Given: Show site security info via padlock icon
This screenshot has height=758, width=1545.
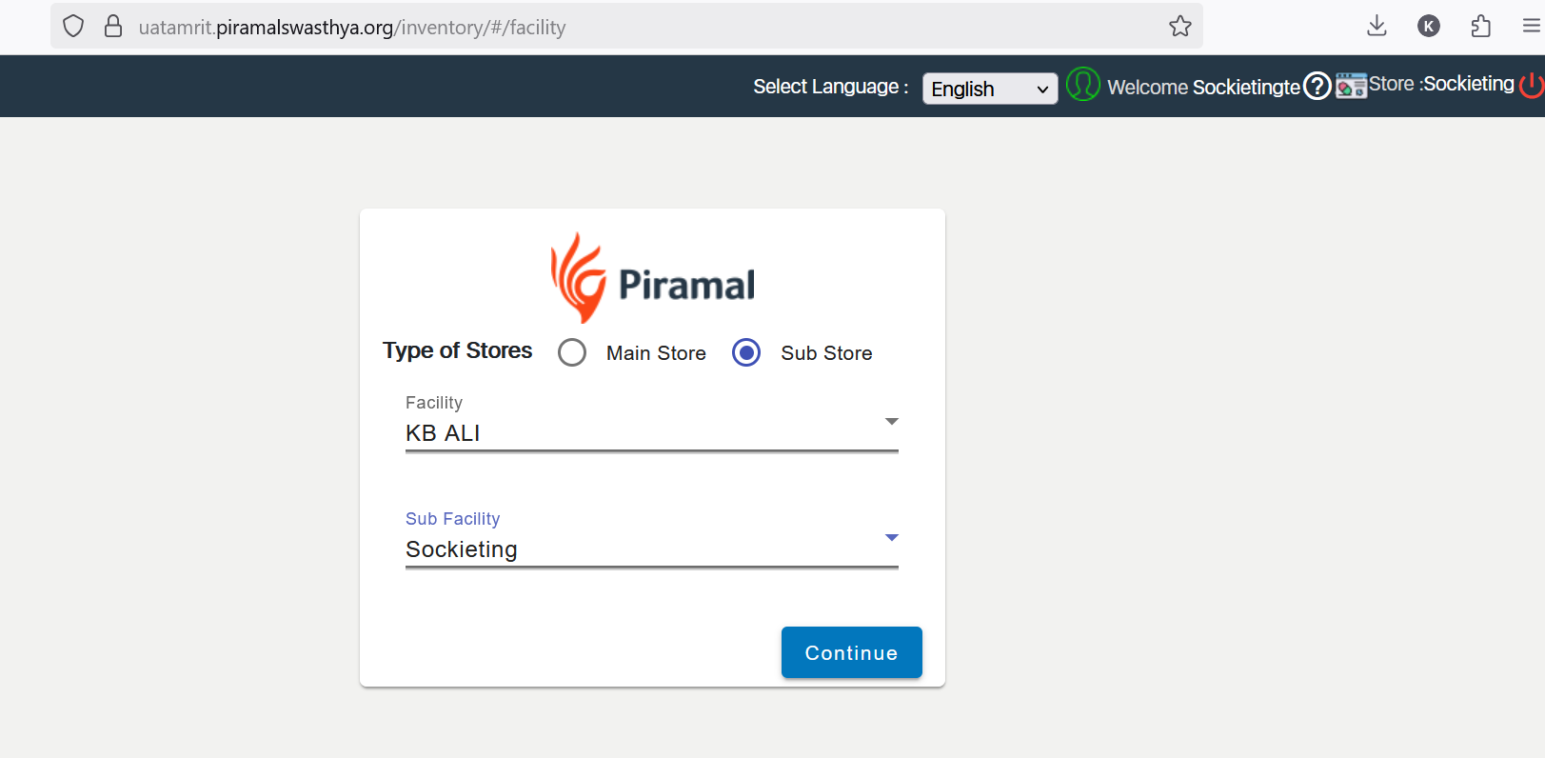Looking at the screenshot, I should click(x=113, y=27).
